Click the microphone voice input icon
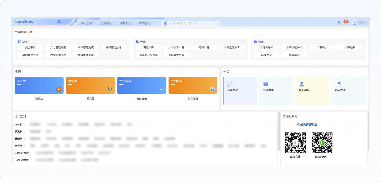 tap(217, 24)
